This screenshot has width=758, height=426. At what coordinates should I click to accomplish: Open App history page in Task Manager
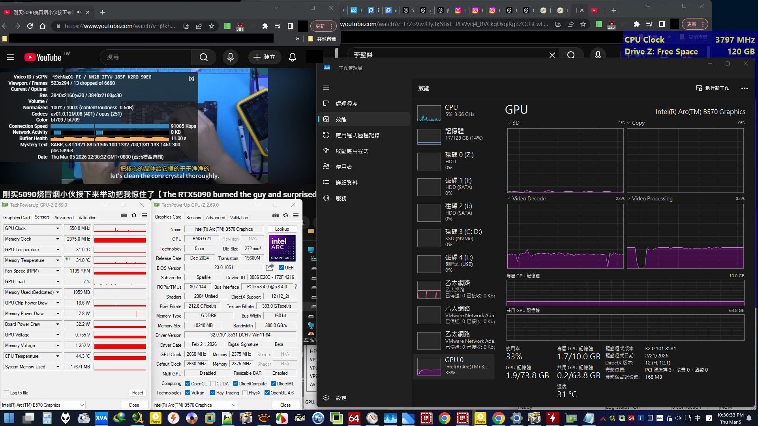[x=357, y=135]
